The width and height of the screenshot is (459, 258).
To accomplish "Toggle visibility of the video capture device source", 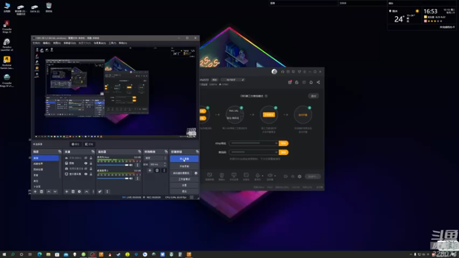I will click(85, 169).
